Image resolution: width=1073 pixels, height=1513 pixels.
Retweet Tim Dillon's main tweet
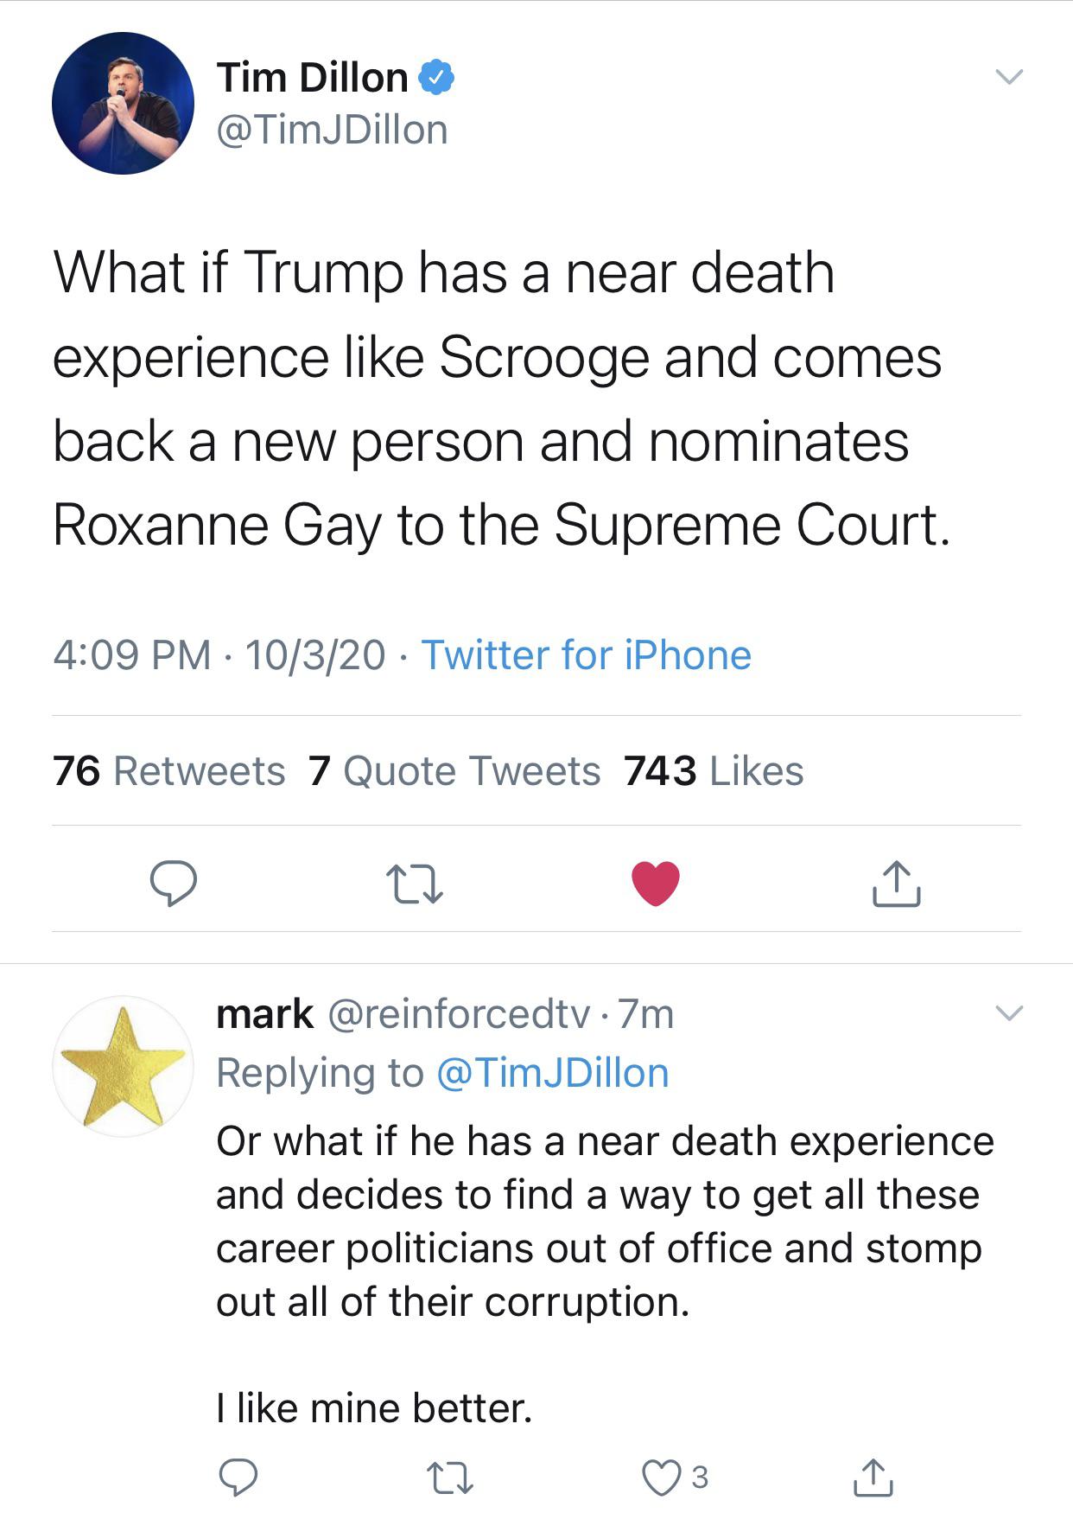pyautogui.click(x=415, y=883)
